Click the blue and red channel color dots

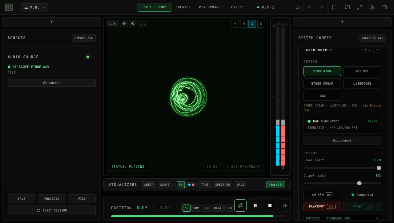coord(191,185)
